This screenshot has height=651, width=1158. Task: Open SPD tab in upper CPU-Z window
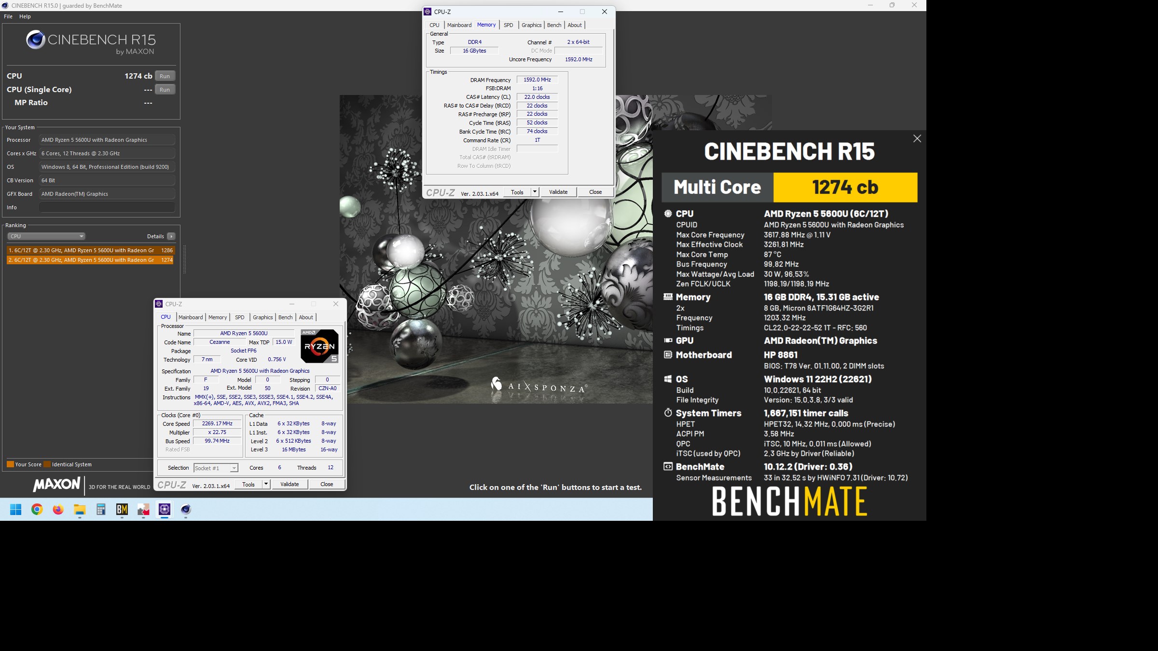tap(509, 25)
